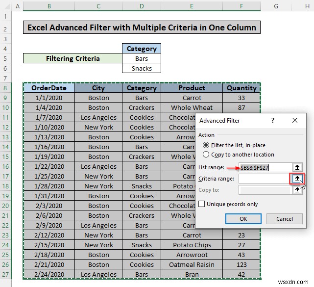Click quantity cell '33'
The height and width of the screenshot is (287, 314).
[242, 98]
